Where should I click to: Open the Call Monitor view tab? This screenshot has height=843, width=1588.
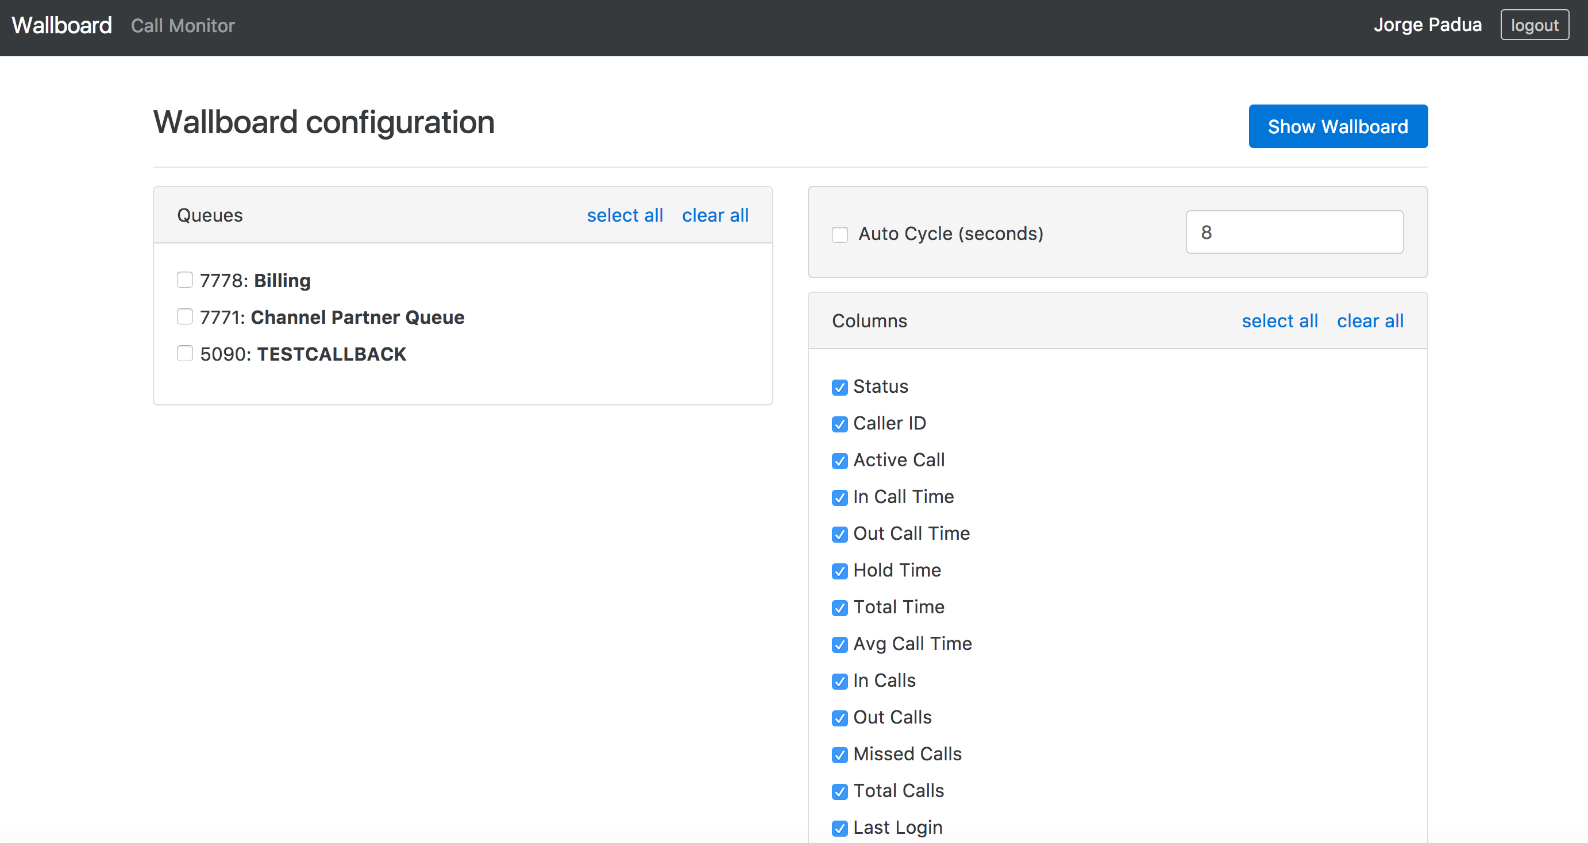coord(184,26)
